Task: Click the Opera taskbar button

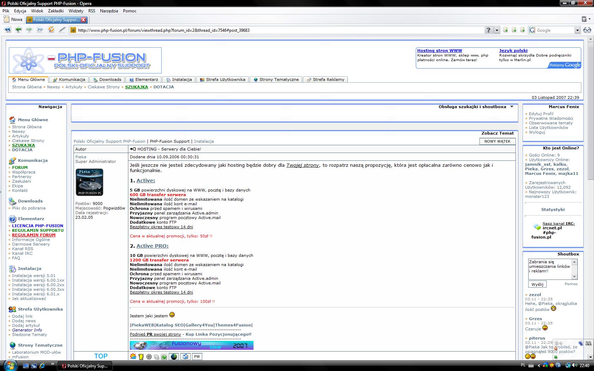Action: point(85,366)
